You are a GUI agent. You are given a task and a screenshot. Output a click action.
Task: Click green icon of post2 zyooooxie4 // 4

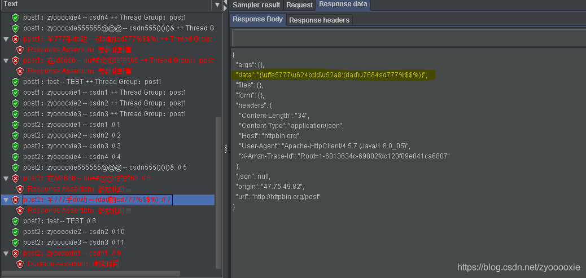[x=15, y=157]
